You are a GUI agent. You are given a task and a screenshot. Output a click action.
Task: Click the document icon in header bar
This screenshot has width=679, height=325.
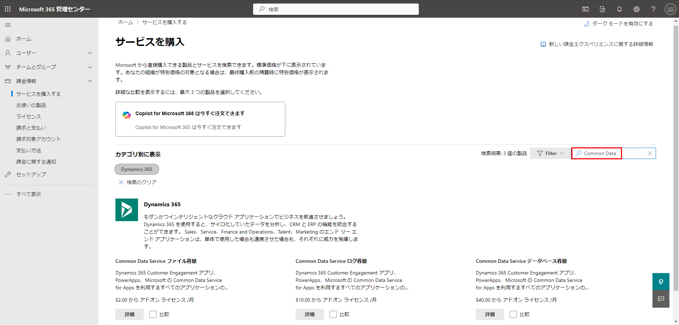[x=603, y=9]
